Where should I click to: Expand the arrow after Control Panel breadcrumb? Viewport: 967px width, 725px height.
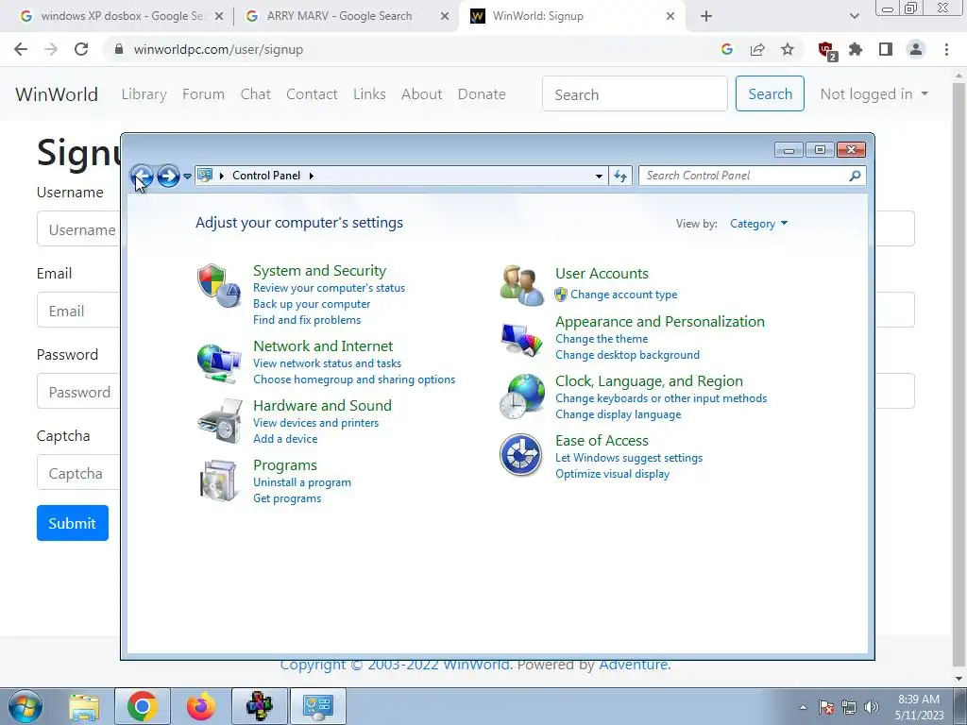[x=312, y=176]
